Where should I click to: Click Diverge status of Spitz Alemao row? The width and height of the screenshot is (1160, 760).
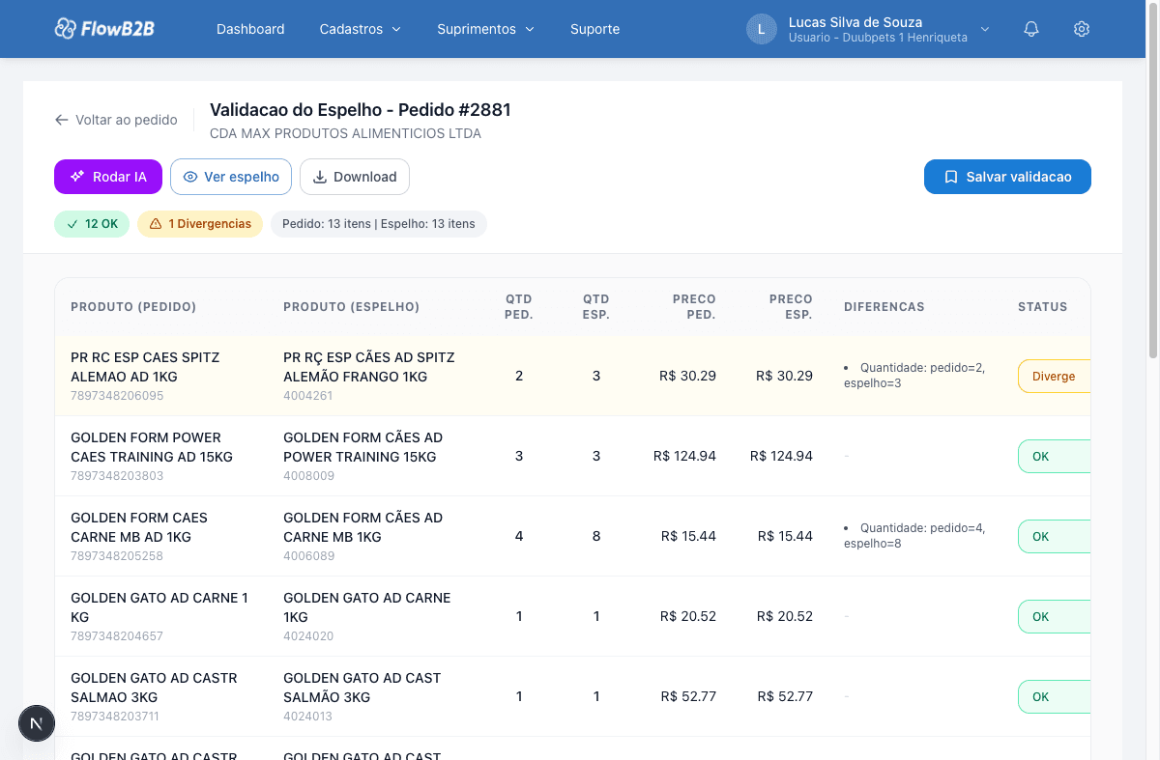coord(1054,376)
